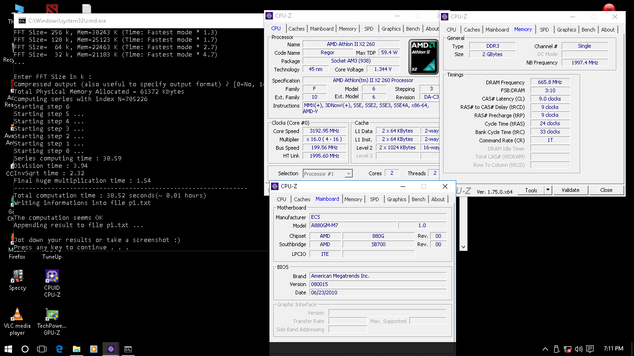Show hidden system tray icons
The image size is (634, 356).
point(545,349)
